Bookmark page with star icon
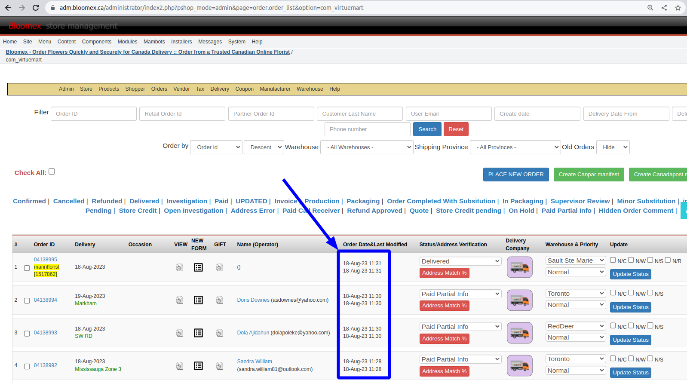 point(678,8)
